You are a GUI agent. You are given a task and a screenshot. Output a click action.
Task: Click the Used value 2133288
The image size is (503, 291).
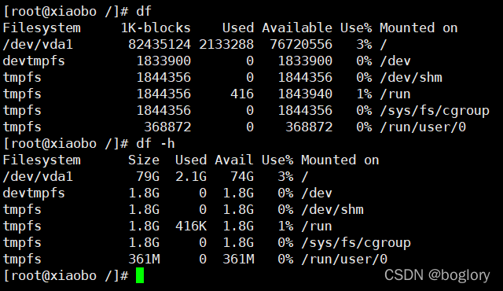point(226,45)
